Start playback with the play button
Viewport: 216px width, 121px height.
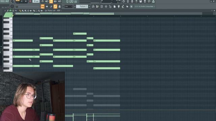point(22,1)
